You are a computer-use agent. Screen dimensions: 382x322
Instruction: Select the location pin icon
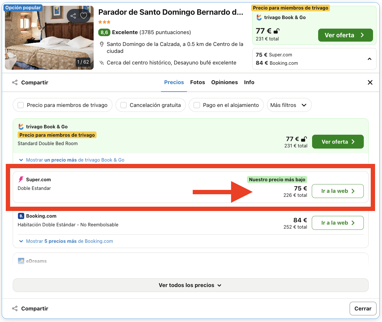point(101,44)
